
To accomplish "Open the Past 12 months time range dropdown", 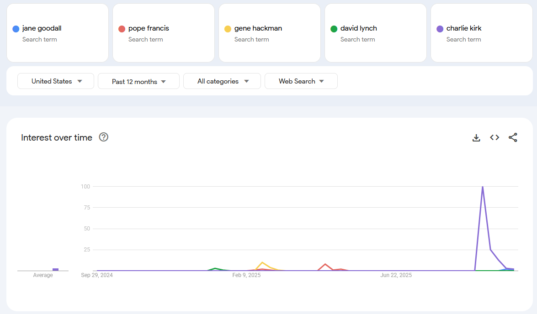I will tap(138, 81).
